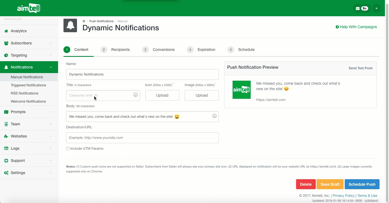Click the Help With Campaigns link
This screenshot has height=203, width=389.
click(356, 27)
